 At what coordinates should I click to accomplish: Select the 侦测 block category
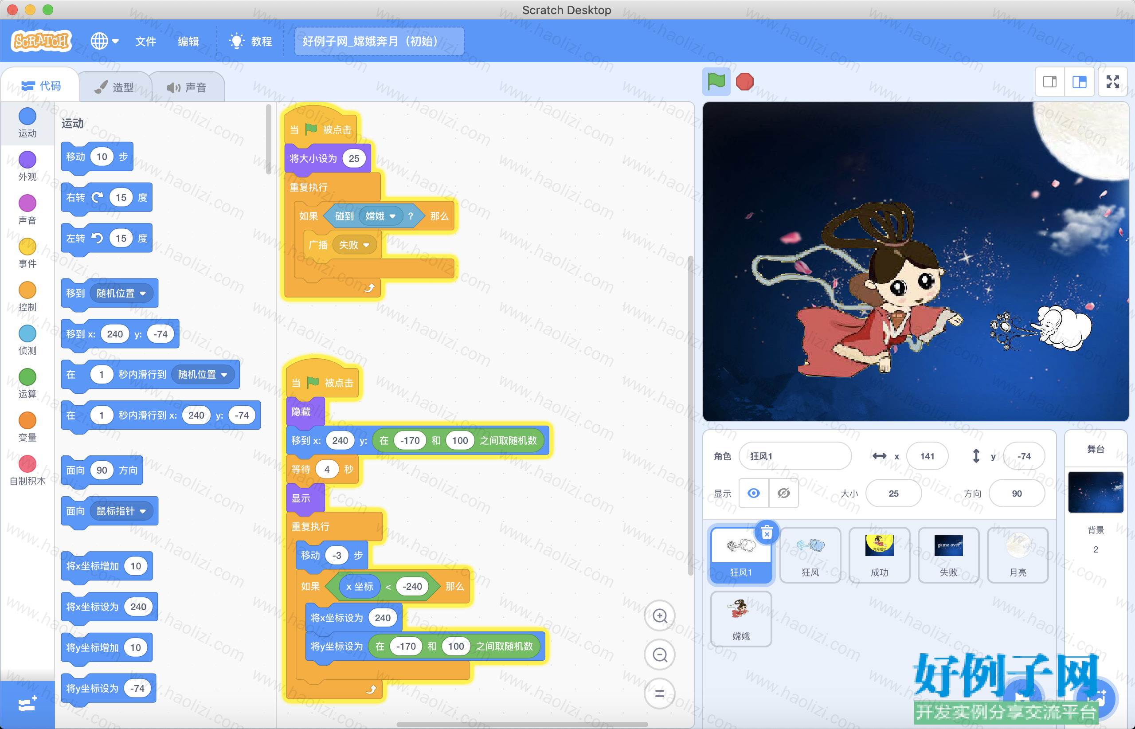point(27,341)
